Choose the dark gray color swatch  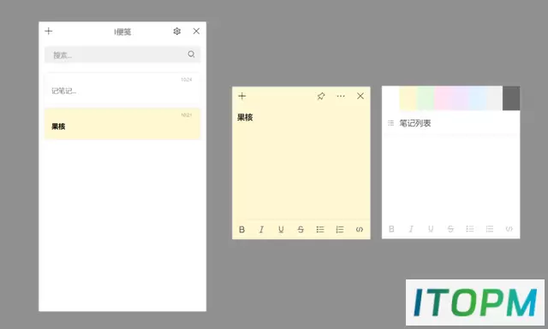[511, 98]
